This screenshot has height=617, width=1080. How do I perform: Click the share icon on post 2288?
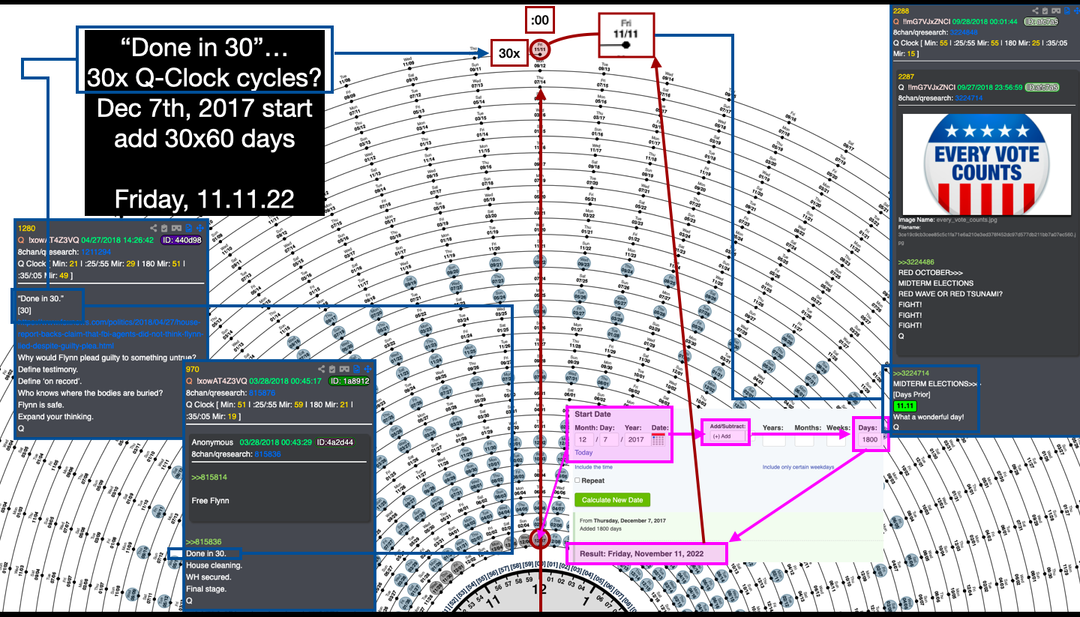tap(1036, 11)
